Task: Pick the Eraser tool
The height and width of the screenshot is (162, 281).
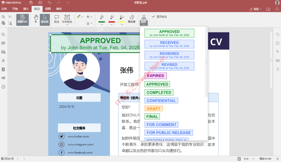Action: pyautogui.click(x=132, y=19)
